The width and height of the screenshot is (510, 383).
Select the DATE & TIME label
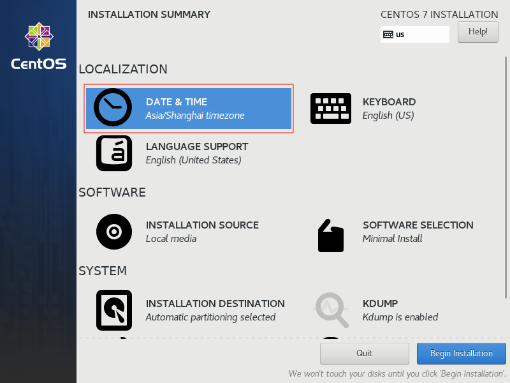[177, 102]
